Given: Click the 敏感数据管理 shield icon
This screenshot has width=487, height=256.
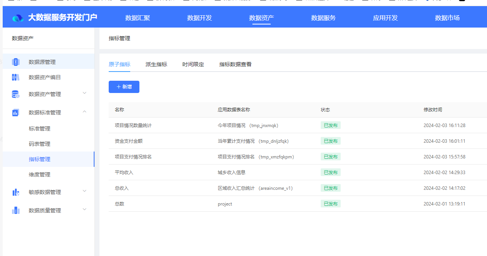Looking at the screenshot, I should point(15,192).
